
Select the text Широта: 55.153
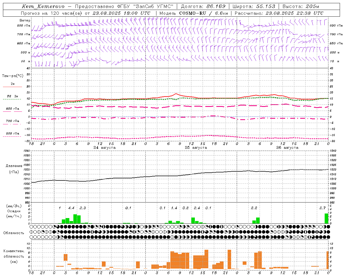[x=254, y=6]
